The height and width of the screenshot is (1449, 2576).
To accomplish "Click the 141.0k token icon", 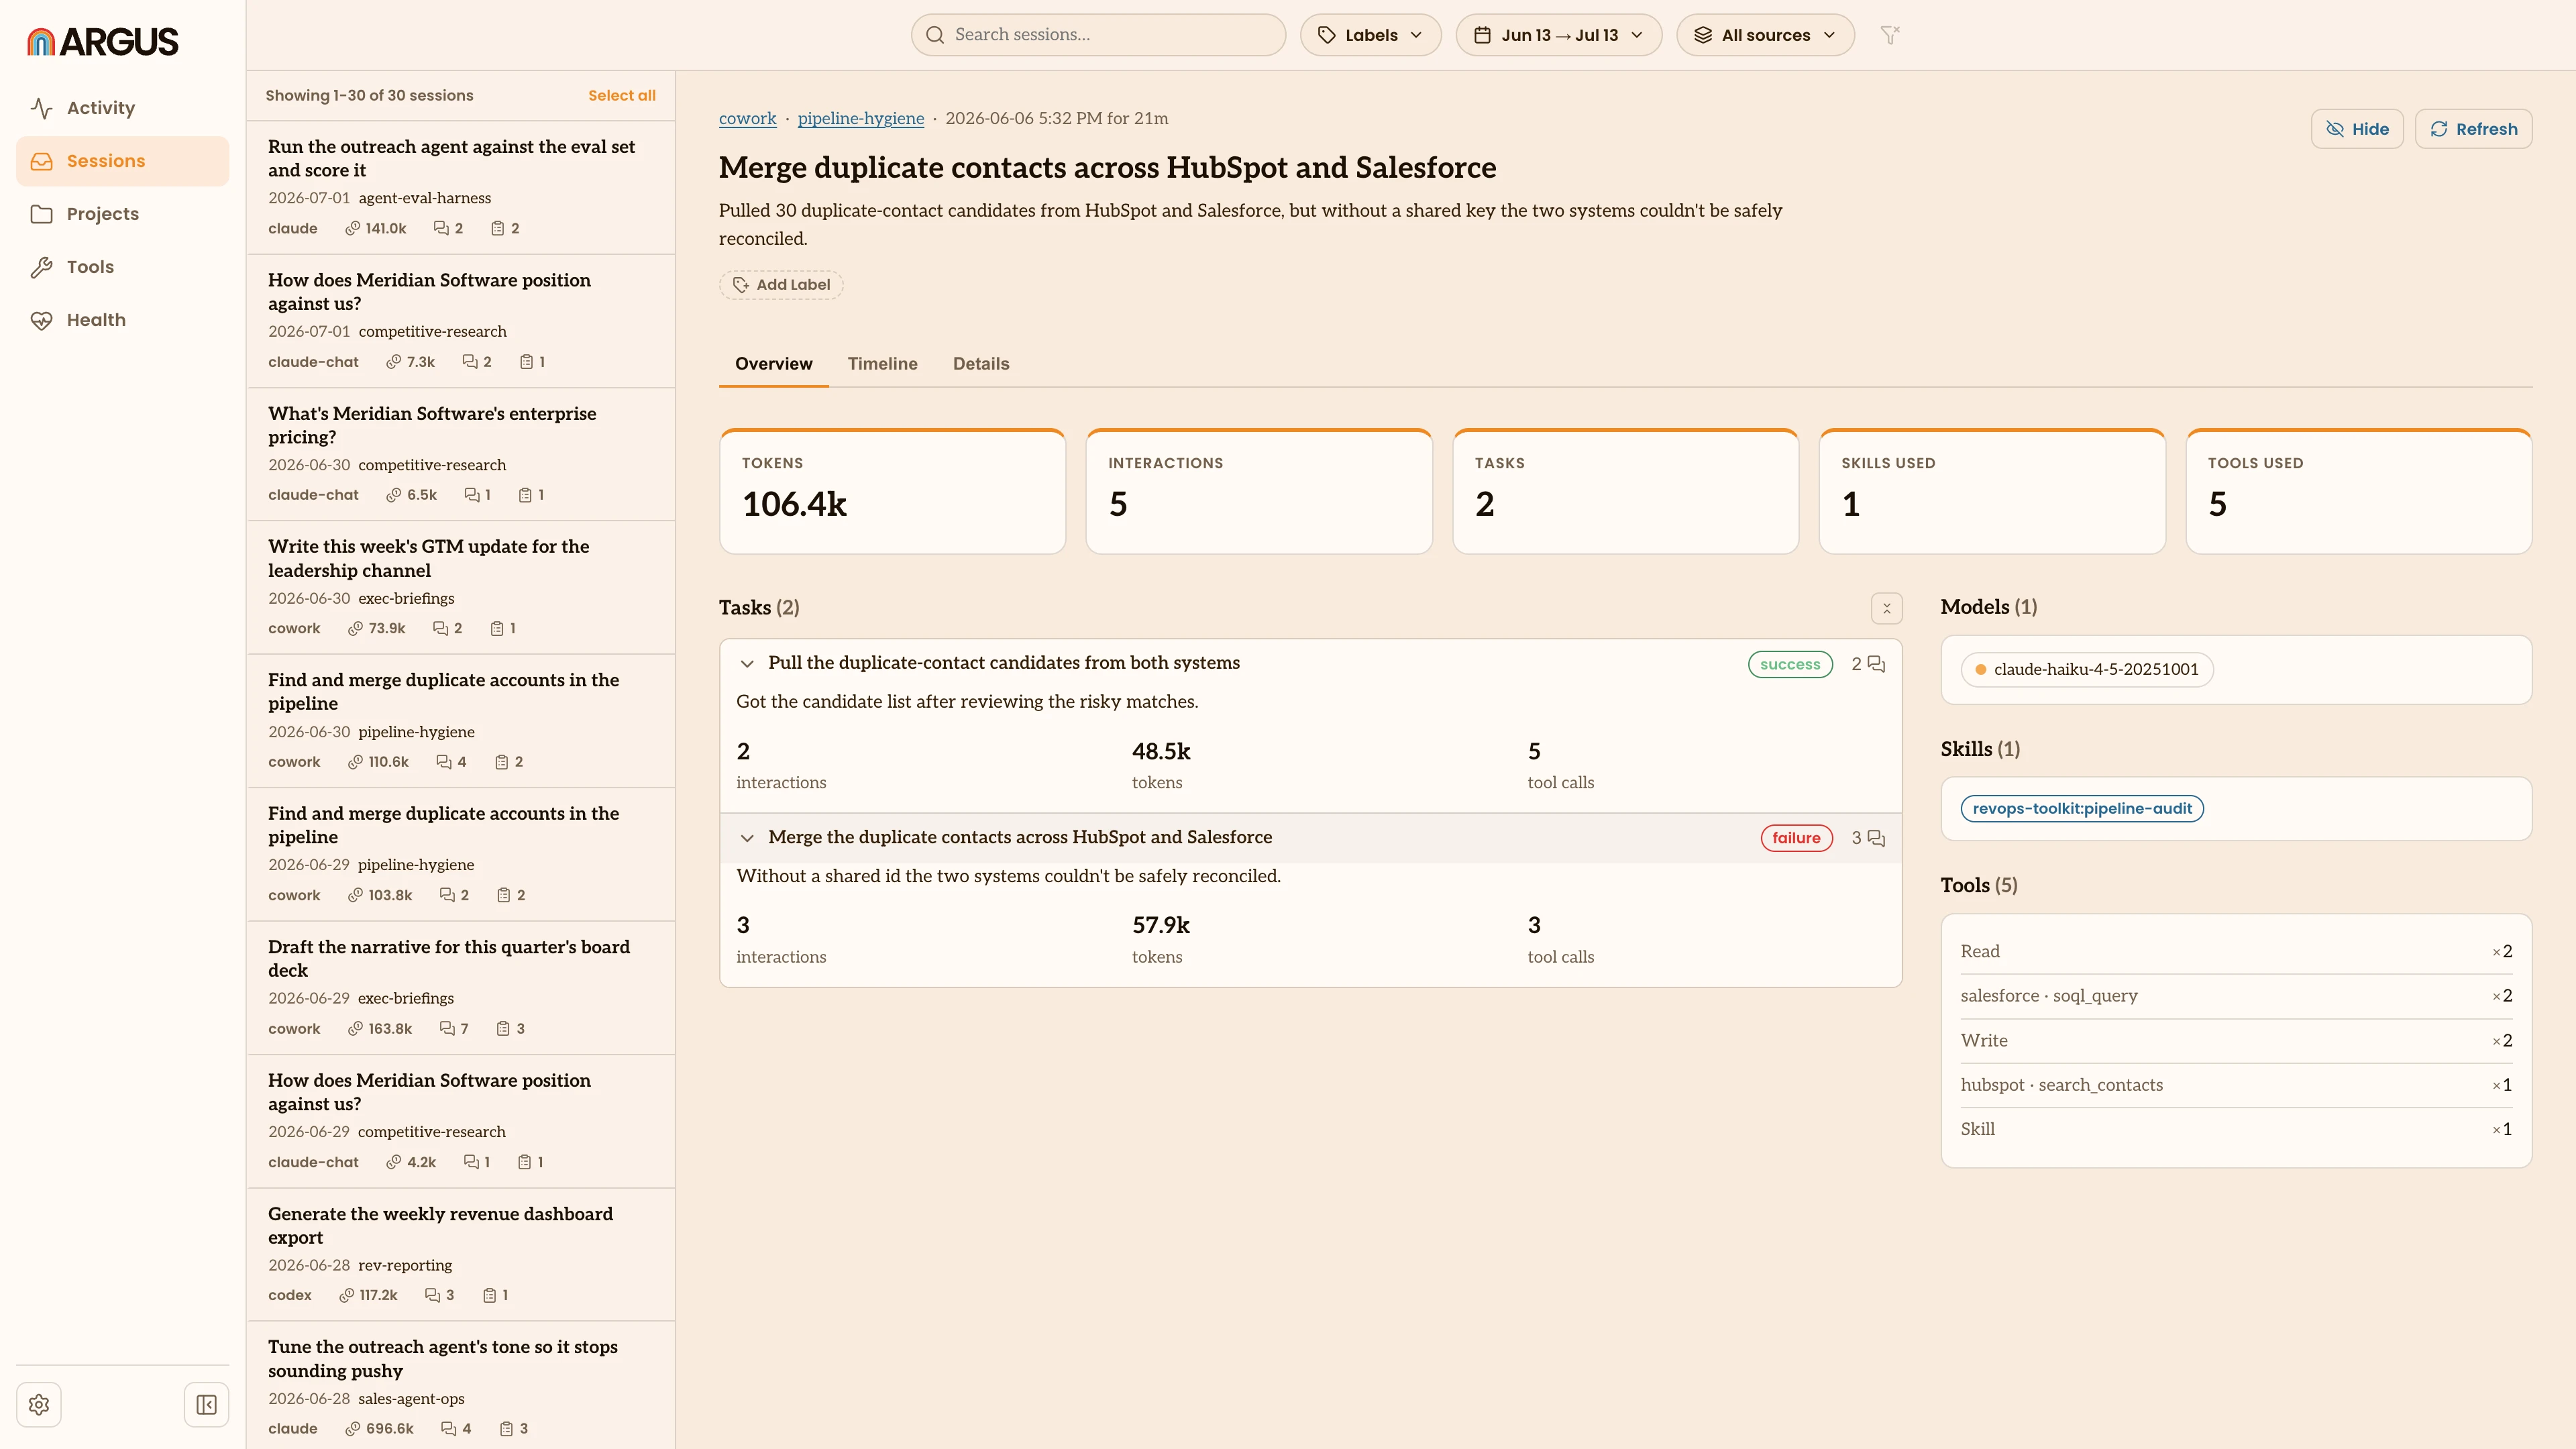I will coord(352,229).
